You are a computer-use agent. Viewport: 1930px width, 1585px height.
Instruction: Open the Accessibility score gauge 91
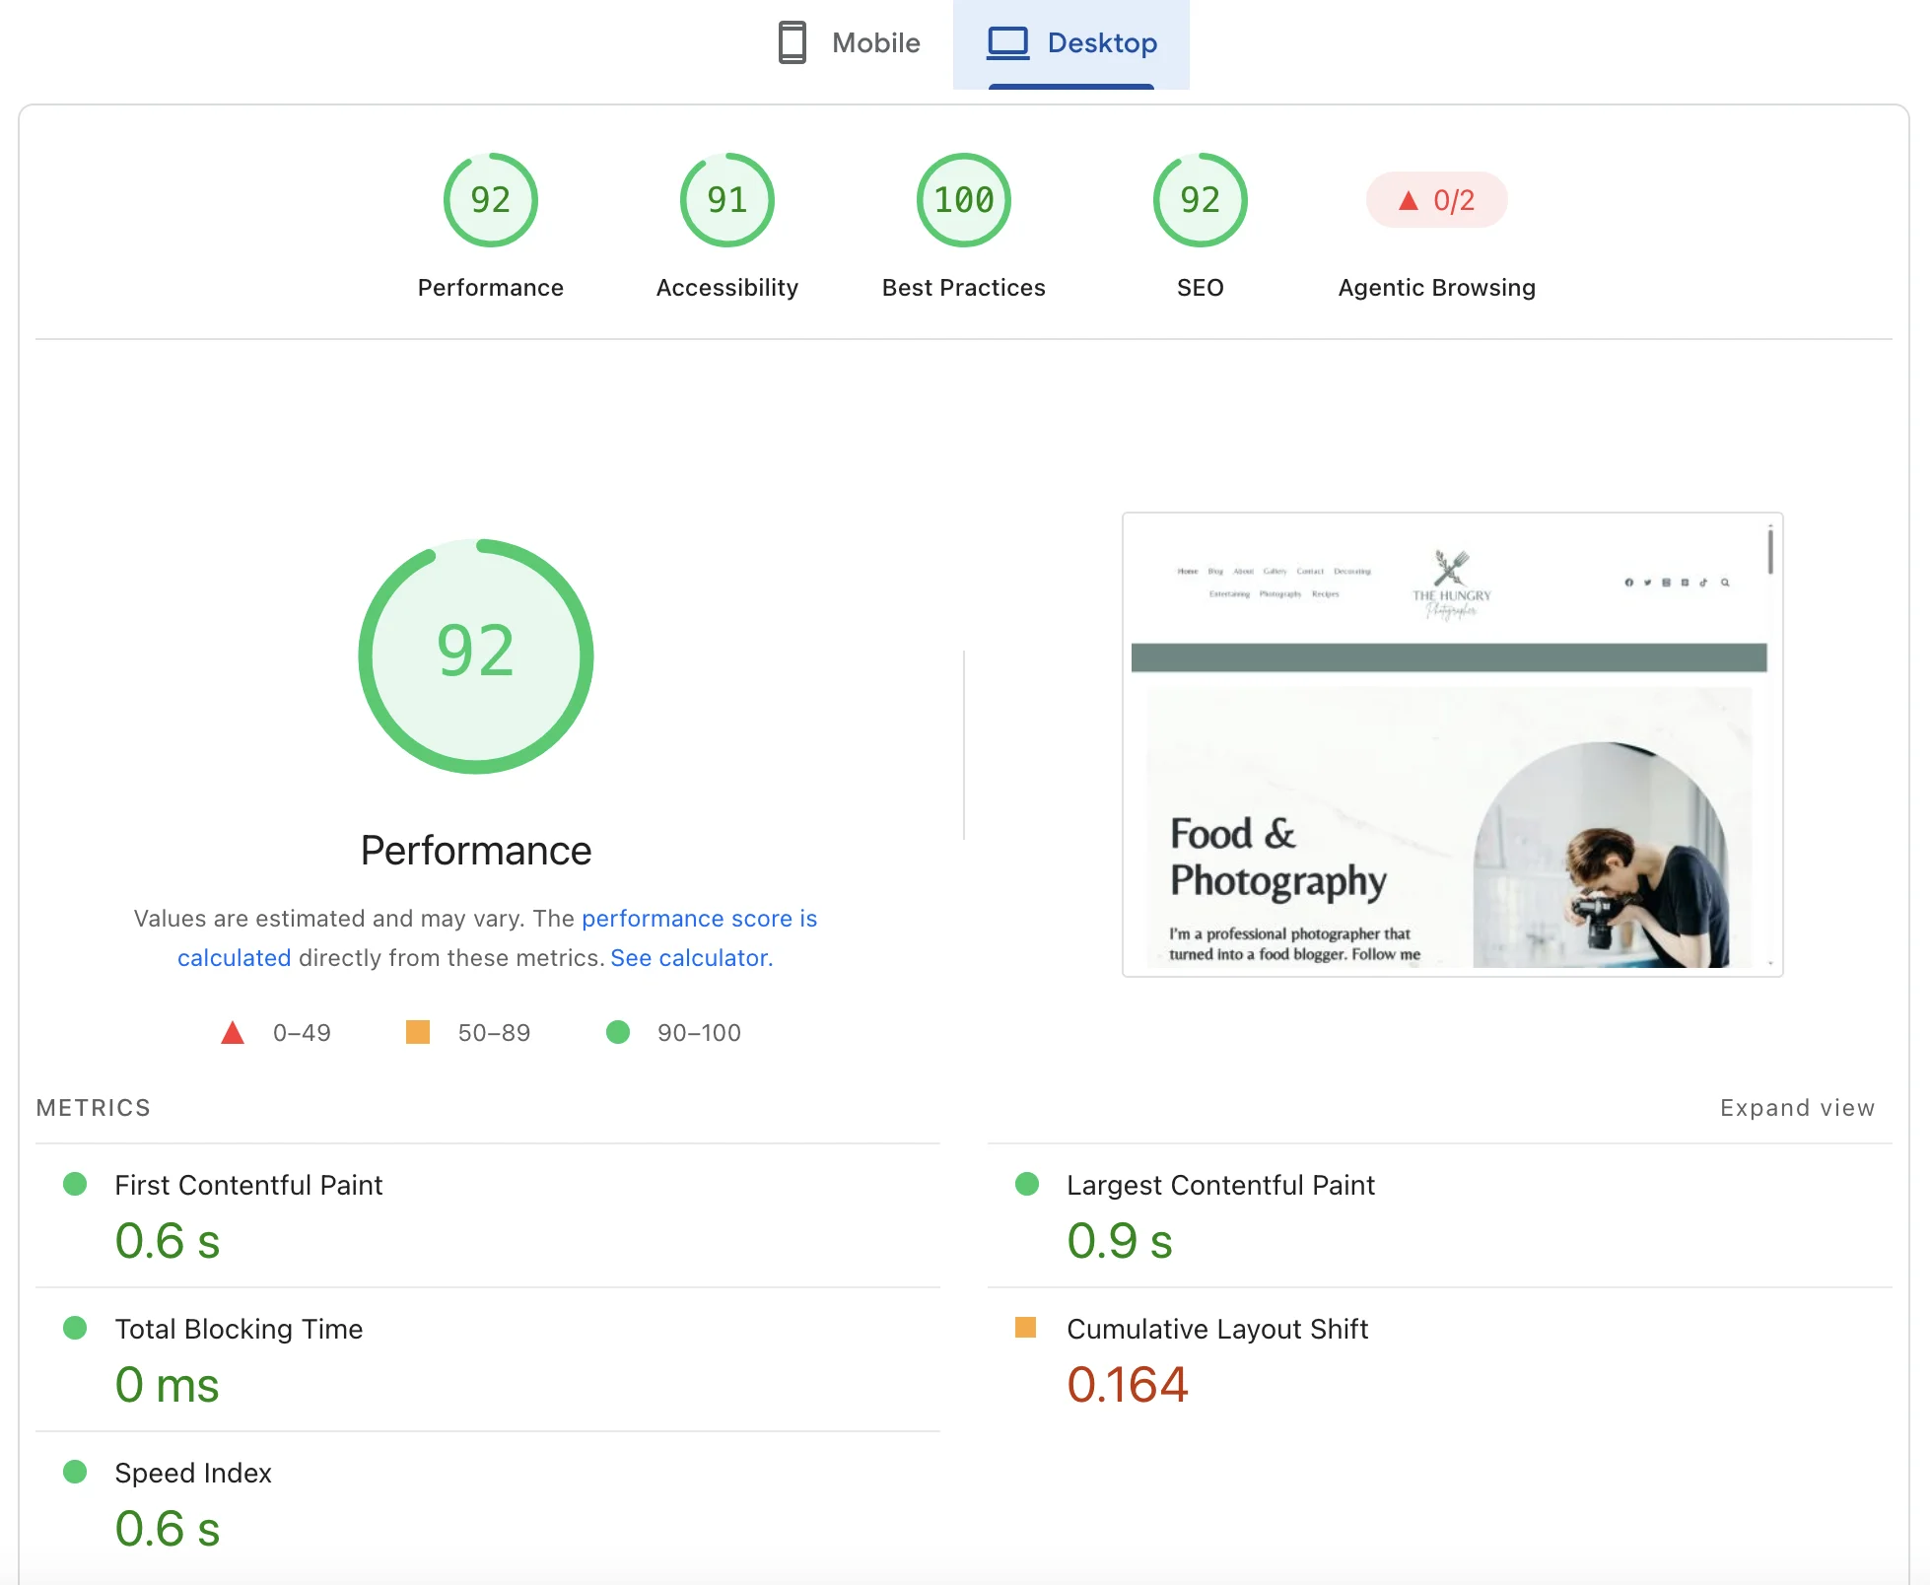coord(727,200)
